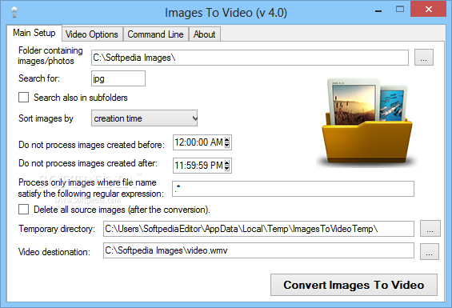Enable Delete all source images checkbox
The width and height of the screenshot is (452, 308).
point(23,210)
